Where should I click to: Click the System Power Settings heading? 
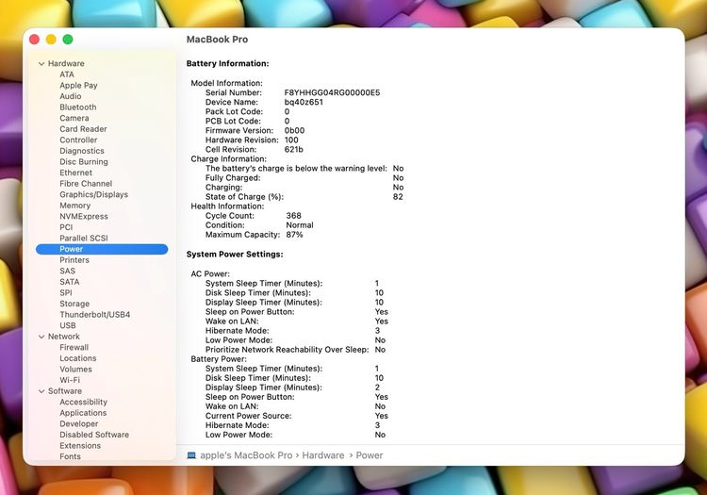click(235, 255)
